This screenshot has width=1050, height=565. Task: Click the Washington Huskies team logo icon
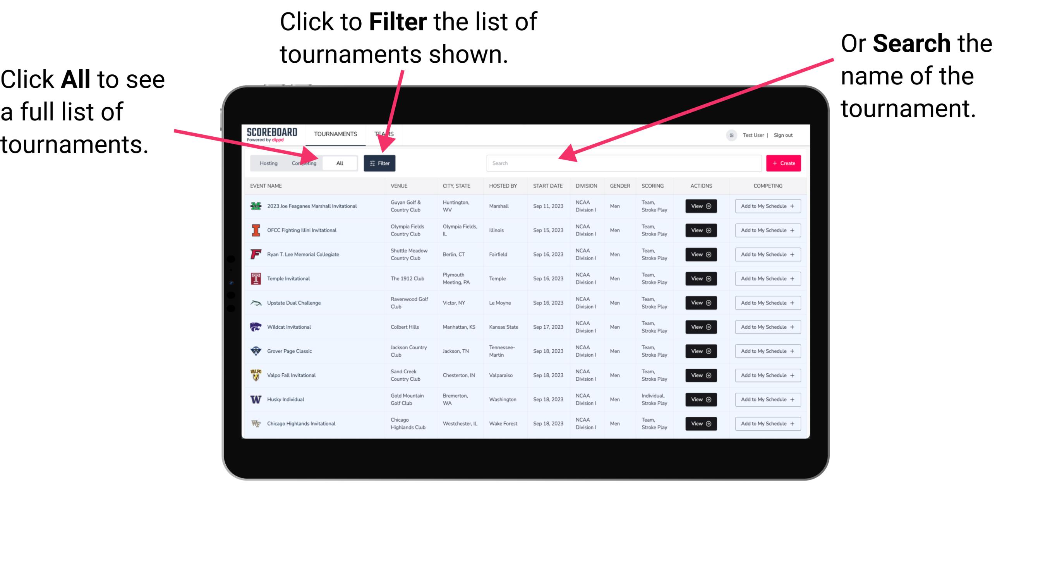(257, 399)
